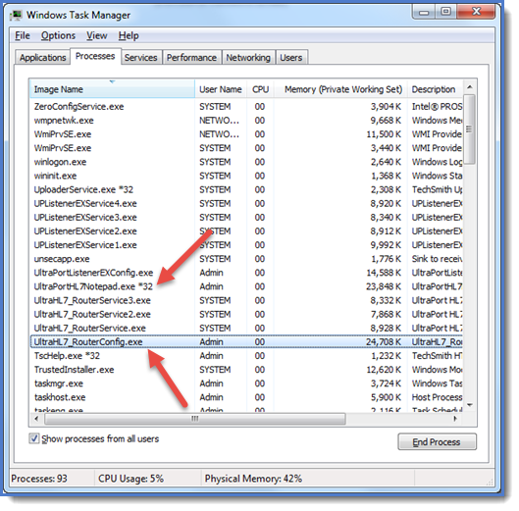The height and width of the screenshot is (511, 519).
Task: Click the horizontal scrollbar thumb
Action: tap(195, 419)
